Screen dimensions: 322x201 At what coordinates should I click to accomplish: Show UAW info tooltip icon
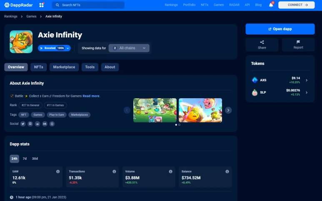pos(58,171)
